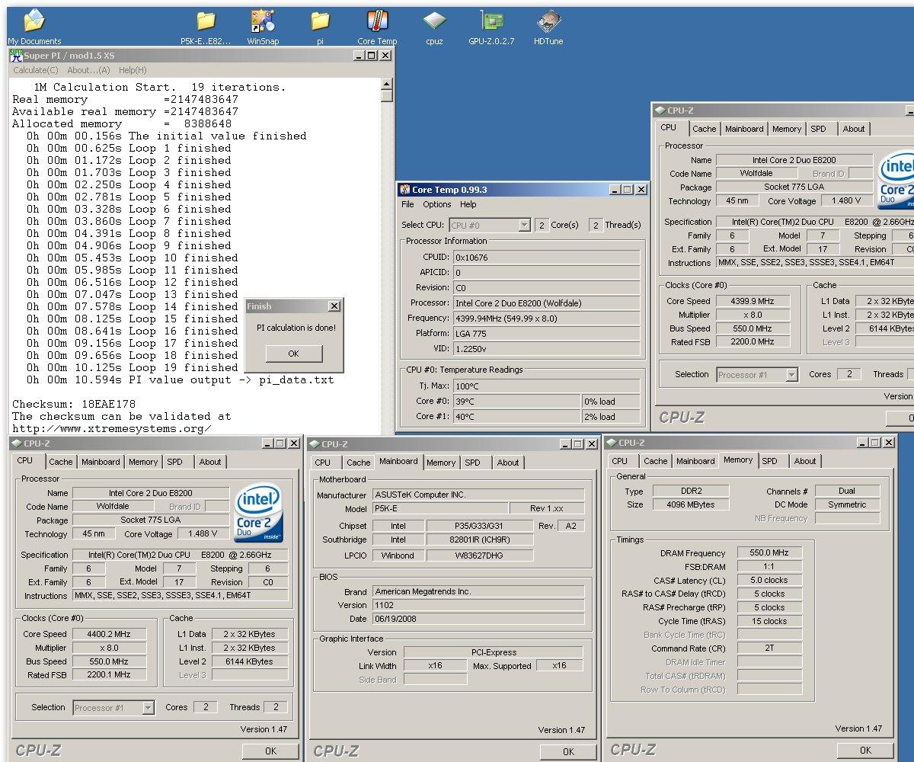
Task: Click the Super PI title bar icon
Action: pyautogui.click(x=16, y=56)
